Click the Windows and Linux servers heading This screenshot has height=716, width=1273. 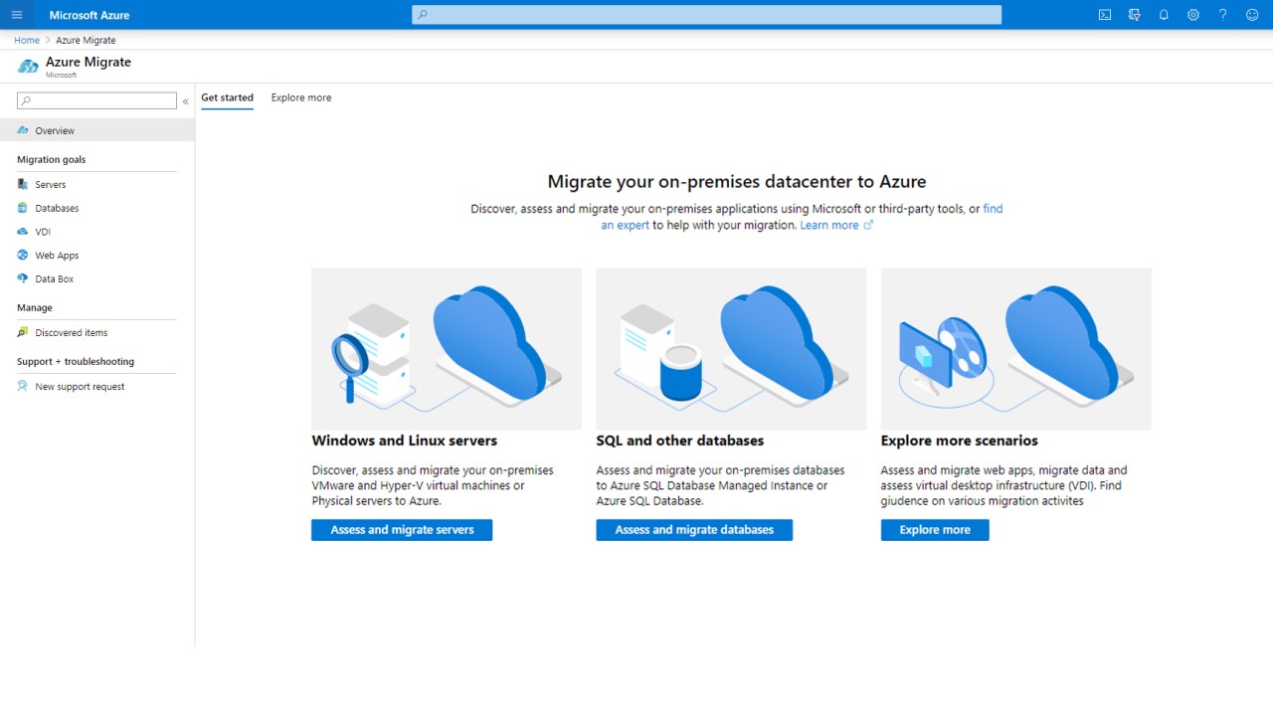405,441
